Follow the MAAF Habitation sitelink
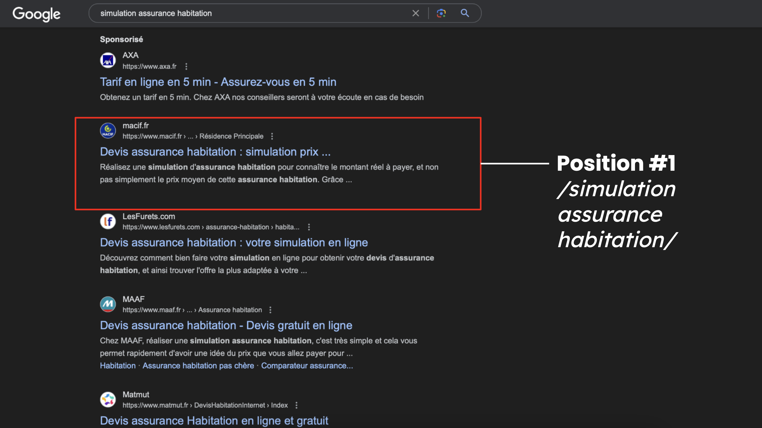Image resolution: width=762 pixels, height=428 pixels. pyautogui.click(x=118, y=366)
